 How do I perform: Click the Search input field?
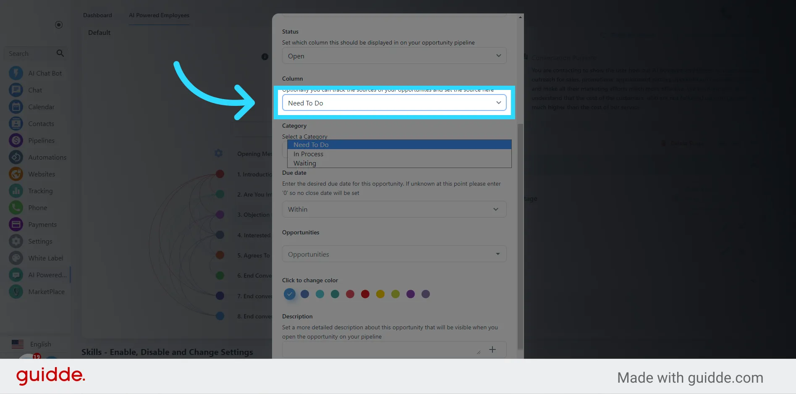point(31,53)
